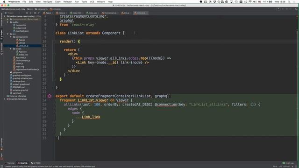Click the UTF-8 encoding in the status bar
The image size is (299, 168).
pyautogui.click(x=286, y=167)
